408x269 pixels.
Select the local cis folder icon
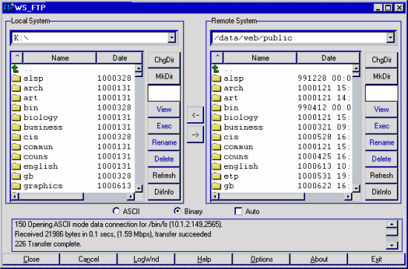tap(16, 137)
